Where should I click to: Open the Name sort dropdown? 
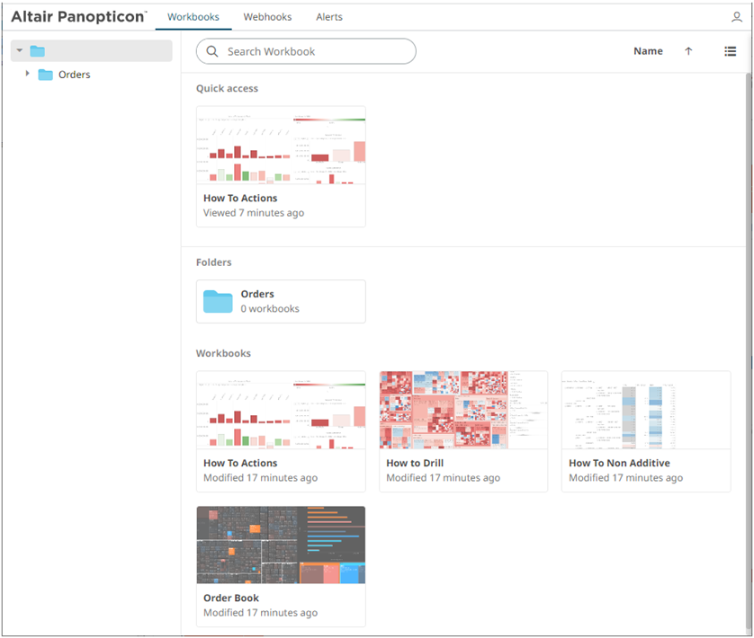[x=648, y=51]
